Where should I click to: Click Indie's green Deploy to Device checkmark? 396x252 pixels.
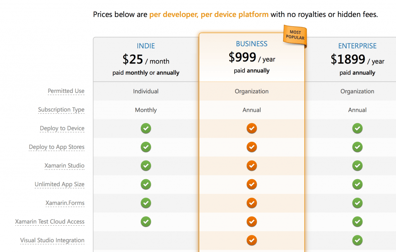[146, 129]
